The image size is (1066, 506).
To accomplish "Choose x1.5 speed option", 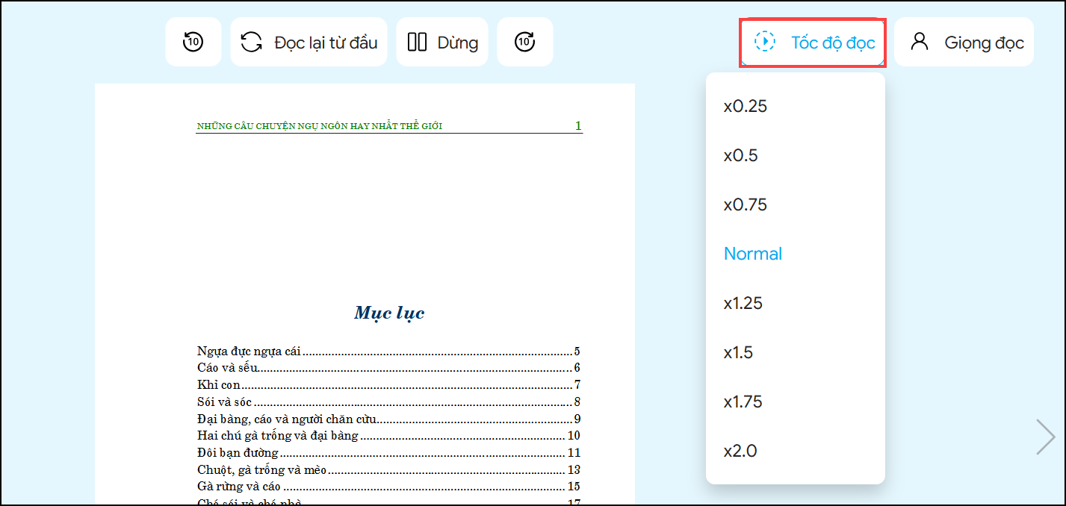I will pos(739,352).
